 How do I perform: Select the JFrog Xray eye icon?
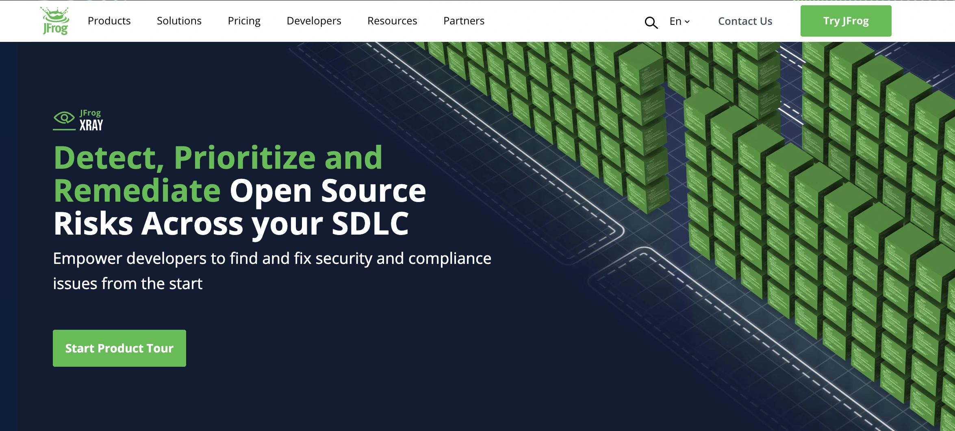tap(63, 118)
